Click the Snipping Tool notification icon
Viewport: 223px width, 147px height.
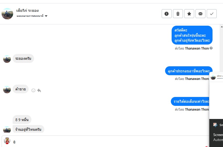(x=215, y=125)
